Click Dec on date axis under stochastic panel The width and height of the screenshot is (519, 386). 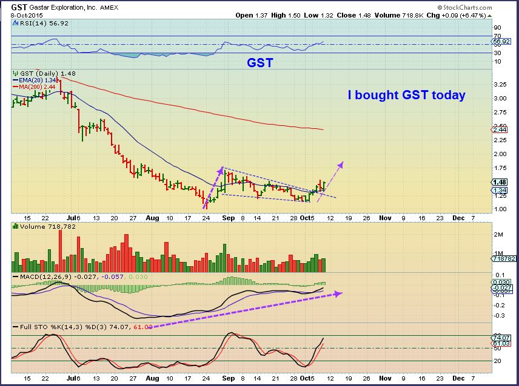click(x=458, y=378)
